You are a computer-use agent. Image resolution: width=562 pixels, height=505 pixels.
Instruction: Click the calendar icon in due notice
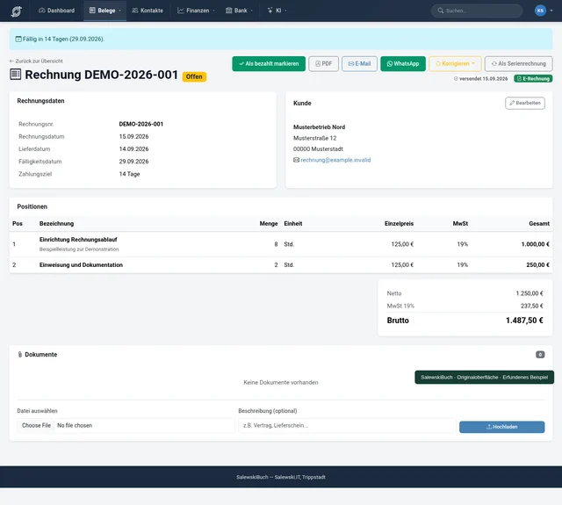pyautogui.click(x=18, y=39)
